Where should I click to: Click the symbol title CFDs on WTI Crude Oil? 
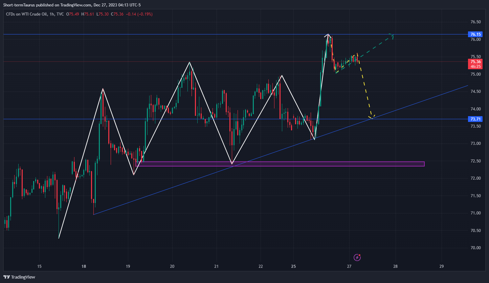[26, 14]
